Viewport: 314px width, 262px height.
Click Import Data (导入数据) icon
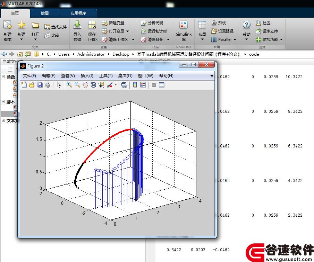pos(77,25)
